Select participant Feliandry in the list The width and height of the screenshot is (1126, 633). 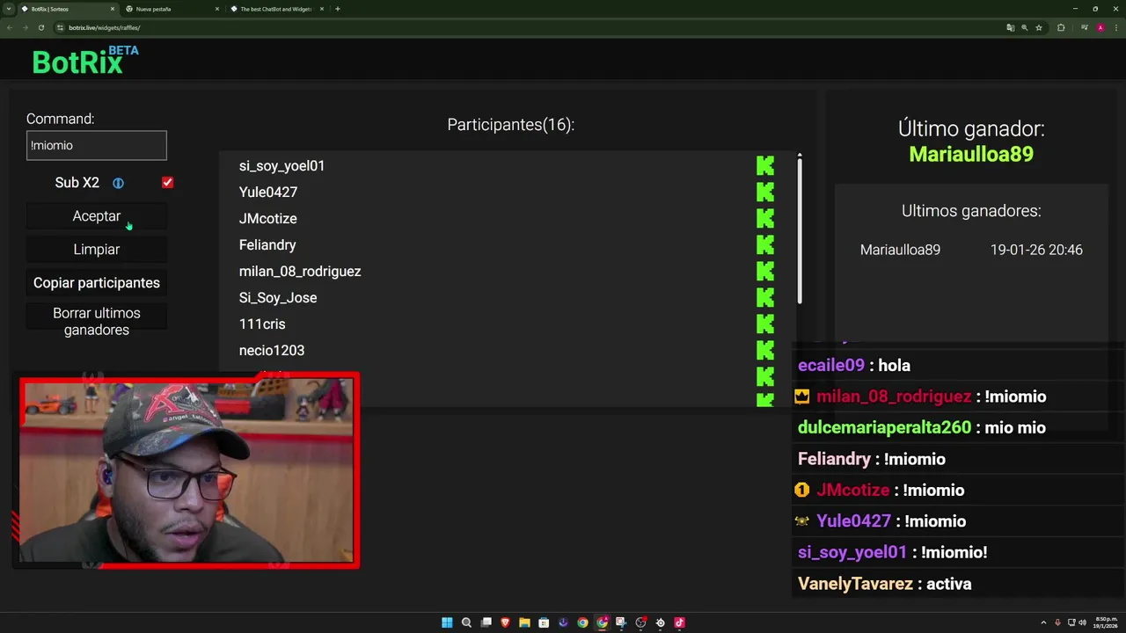click(x=267, y=244)
